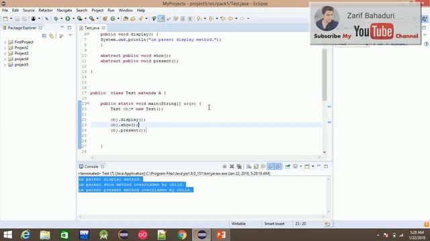Image resolution: width=430 pixels, height=241 pixels.
Task: Close the Test.java editor tab
Action: [103, 28]
